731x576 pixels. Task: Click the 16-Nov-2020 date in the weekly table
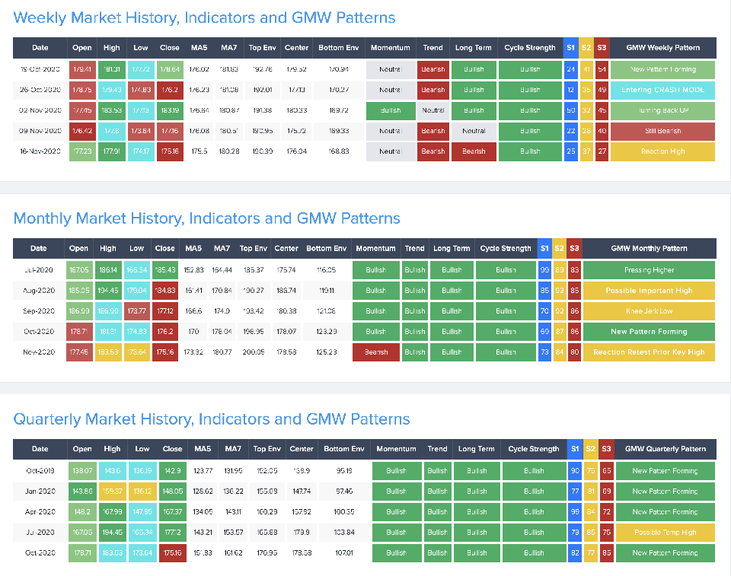click(x=40, y=151)
